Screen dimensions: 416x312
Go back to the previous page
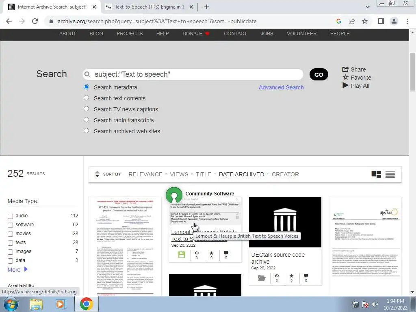tap(9, 21)
